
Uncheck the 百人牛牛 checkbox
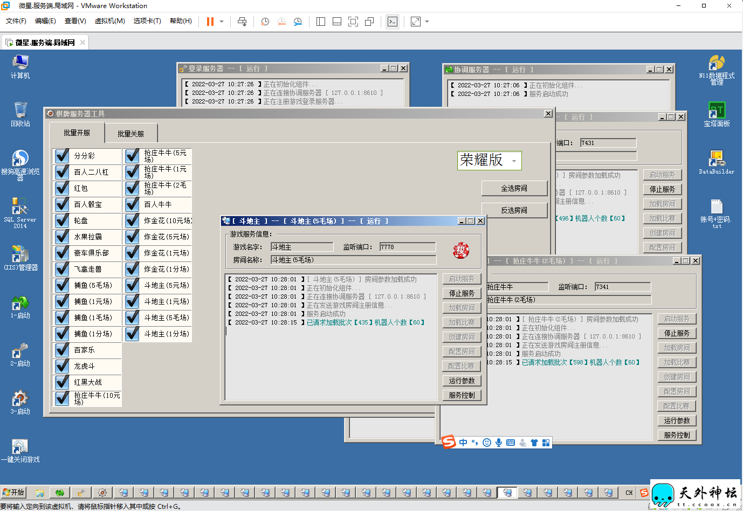[x=132, y=204]
